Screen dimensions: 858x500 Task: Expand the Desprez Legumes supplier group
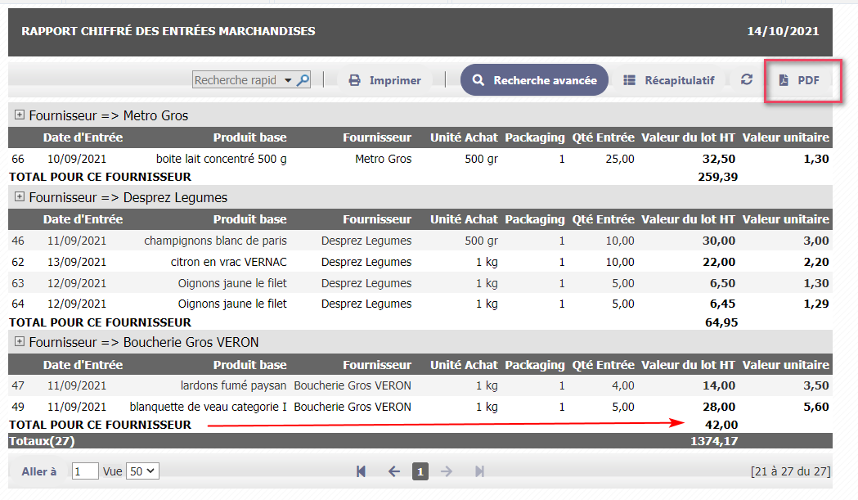coord(20,196)
